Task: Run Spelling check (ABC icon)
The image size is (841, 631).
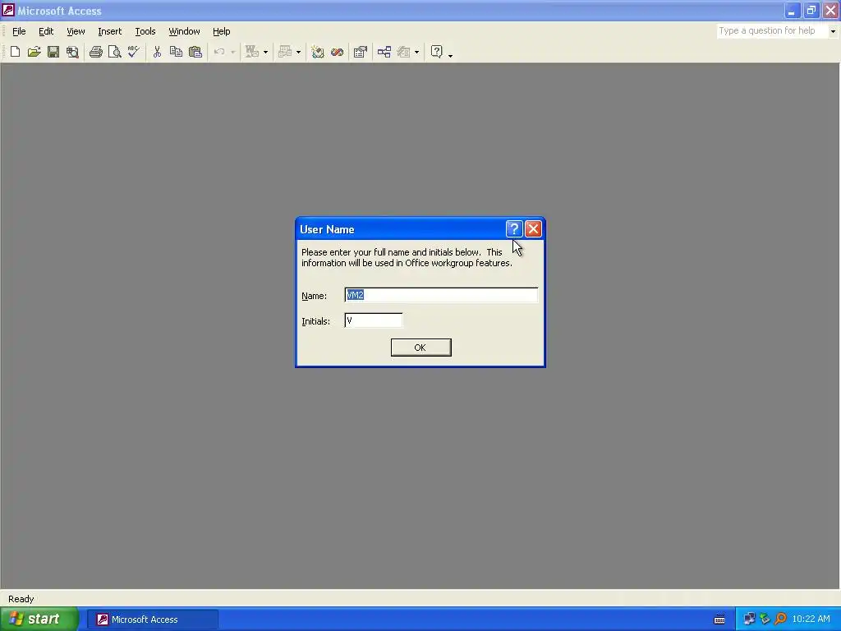Action: coord(134,52)
